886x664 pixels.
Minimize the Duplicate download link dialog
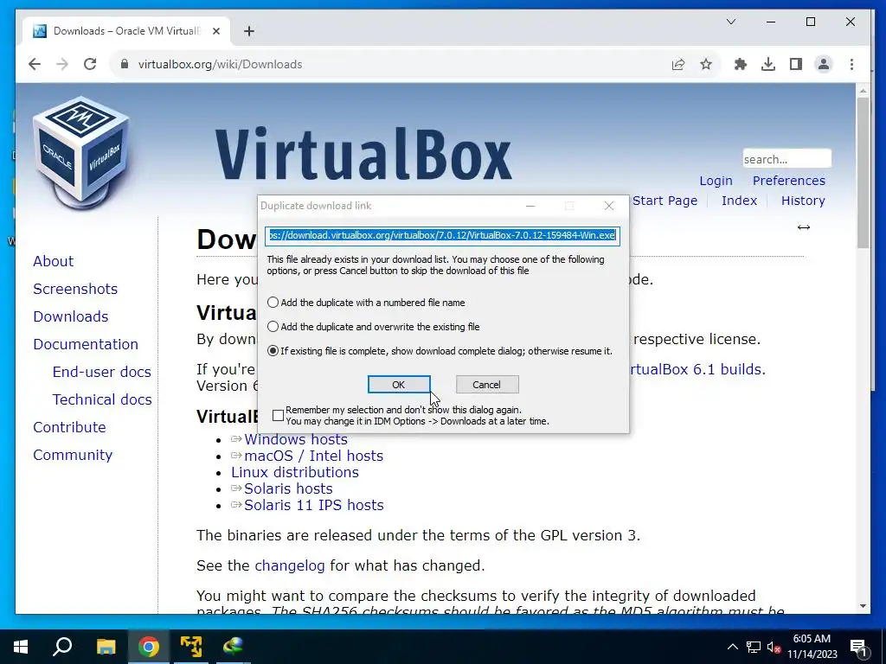pyautogui.click(x=530, y=206)
